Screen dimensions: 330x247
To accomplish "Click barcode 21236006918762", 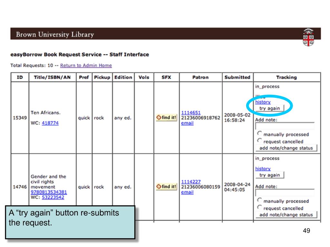I will click(x=200, y=118).
